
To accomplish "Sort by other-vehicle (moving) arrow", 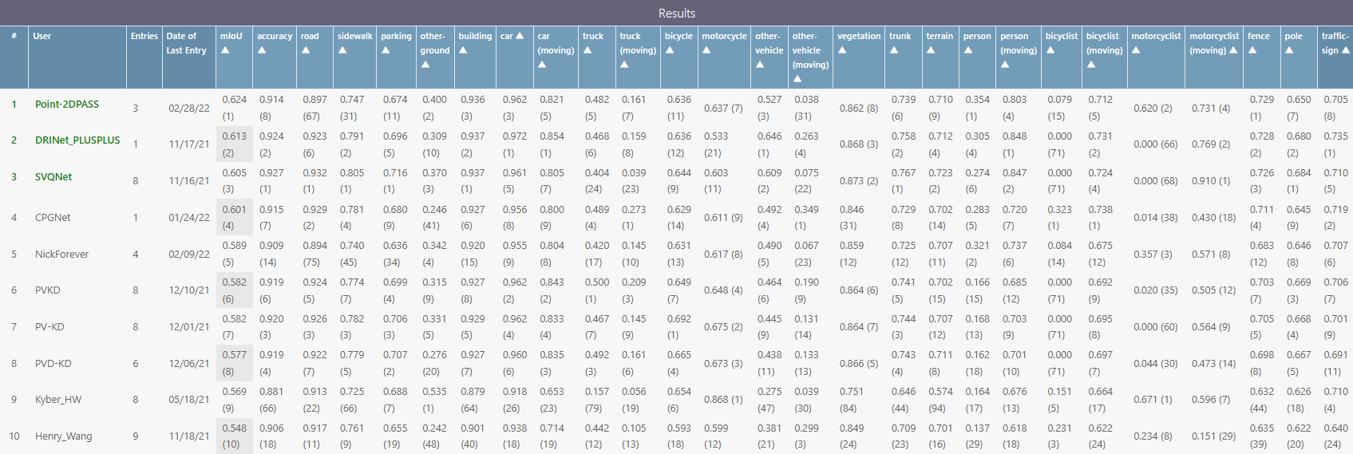I will pos(797,79).
